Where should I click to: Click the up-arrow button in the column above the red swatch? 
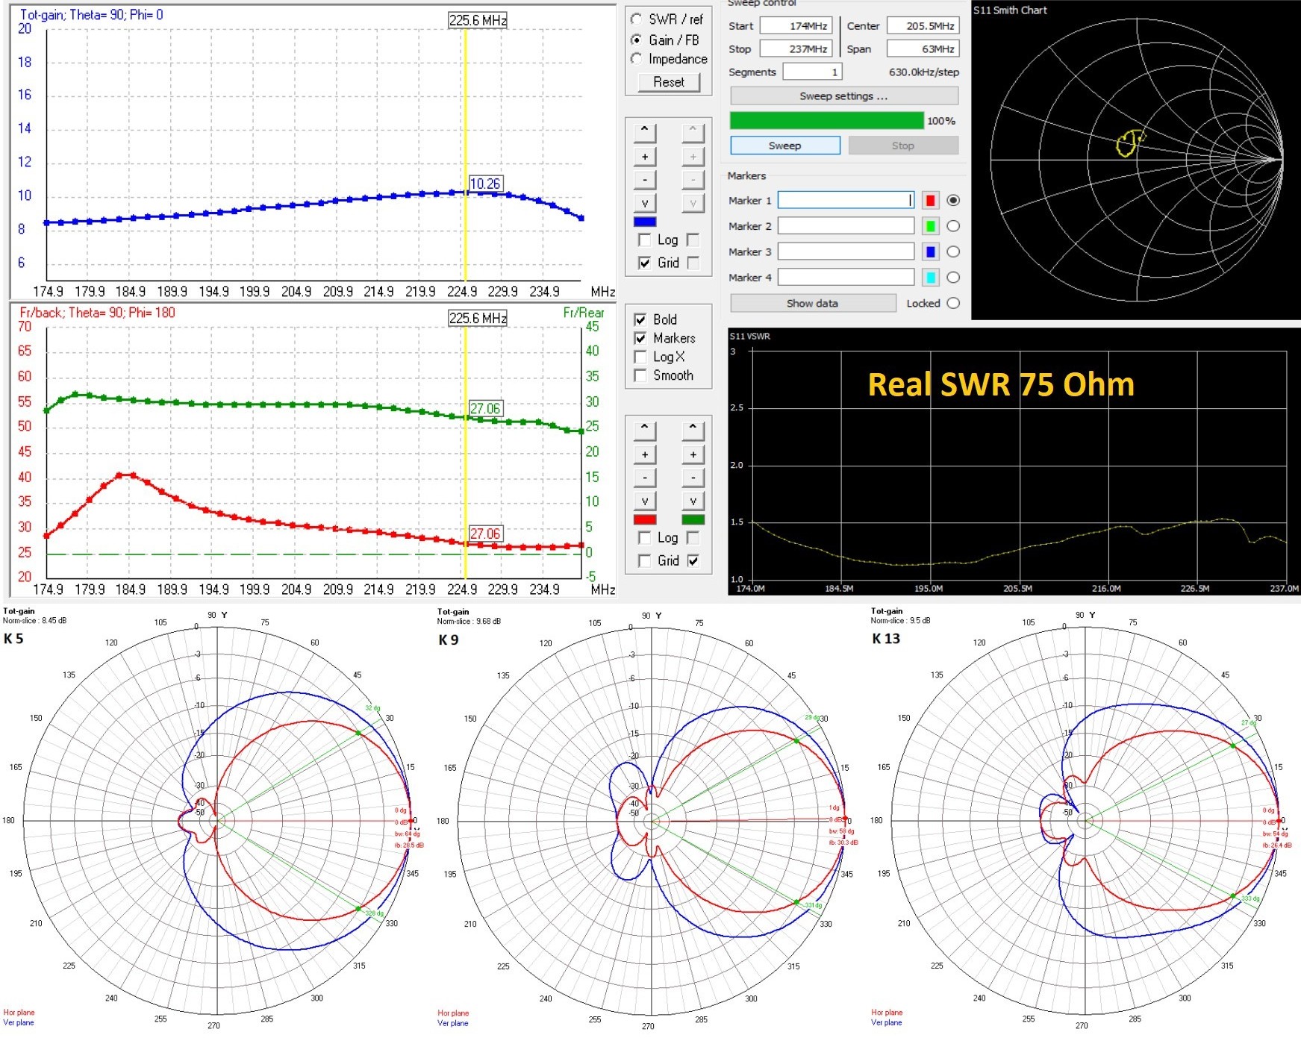pos(645,430)
